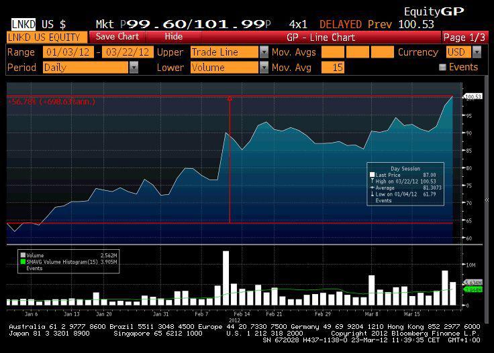Click the red arrow marker at top
Screen dimensions: 494x353
(230, 98)
